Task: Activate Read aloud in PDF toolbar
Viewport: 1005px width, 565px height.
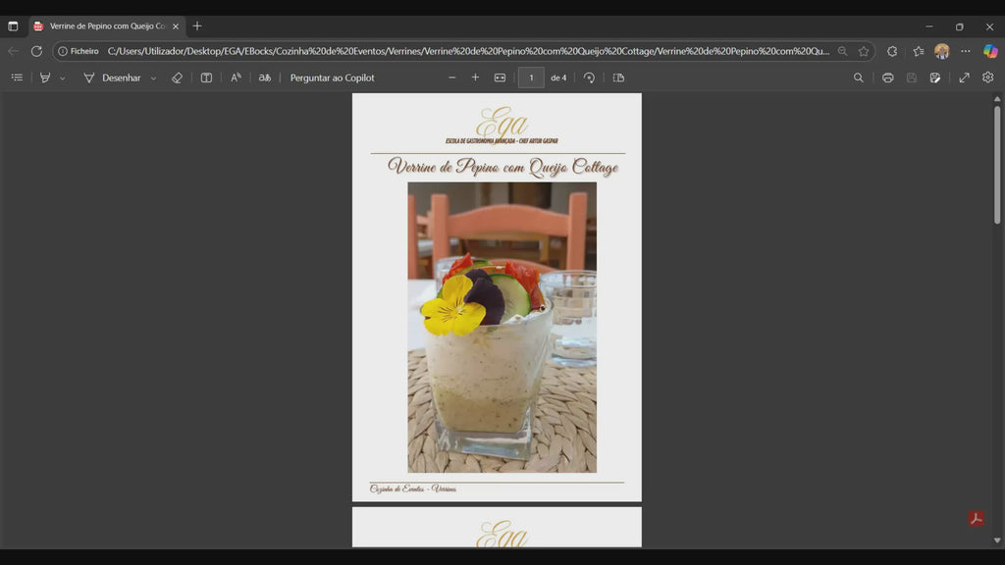Action: click(x=236, y=77)
